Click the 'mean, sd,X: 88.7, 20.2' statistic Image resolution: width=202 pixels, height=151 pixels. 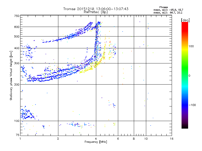coord(168,13)
